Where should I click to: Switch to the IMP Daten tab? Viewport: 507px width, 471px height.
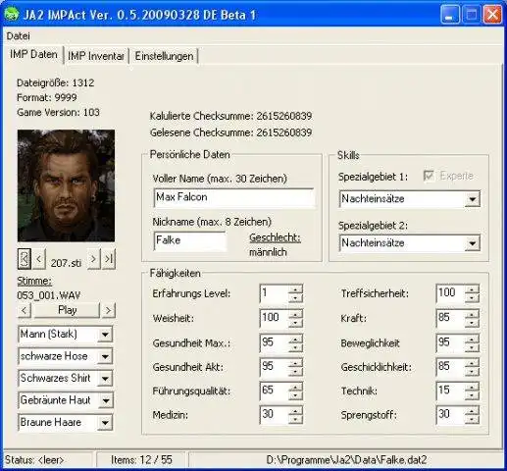coord(33,54)
